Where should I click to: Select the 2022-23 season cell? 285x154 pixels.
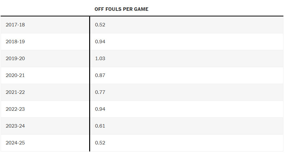pyautogui.click(x=15, y=109)
